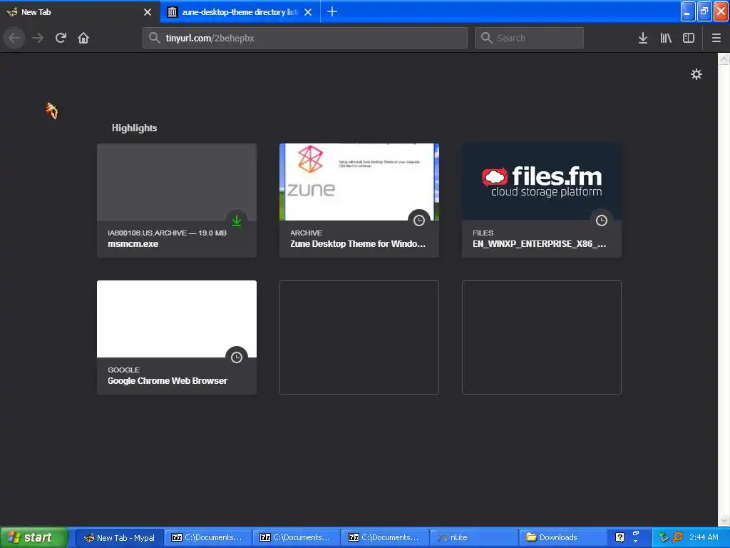Restore down the Mypal browser window
The height and width of the screenshot is (548, 730).
pos(704,11)
